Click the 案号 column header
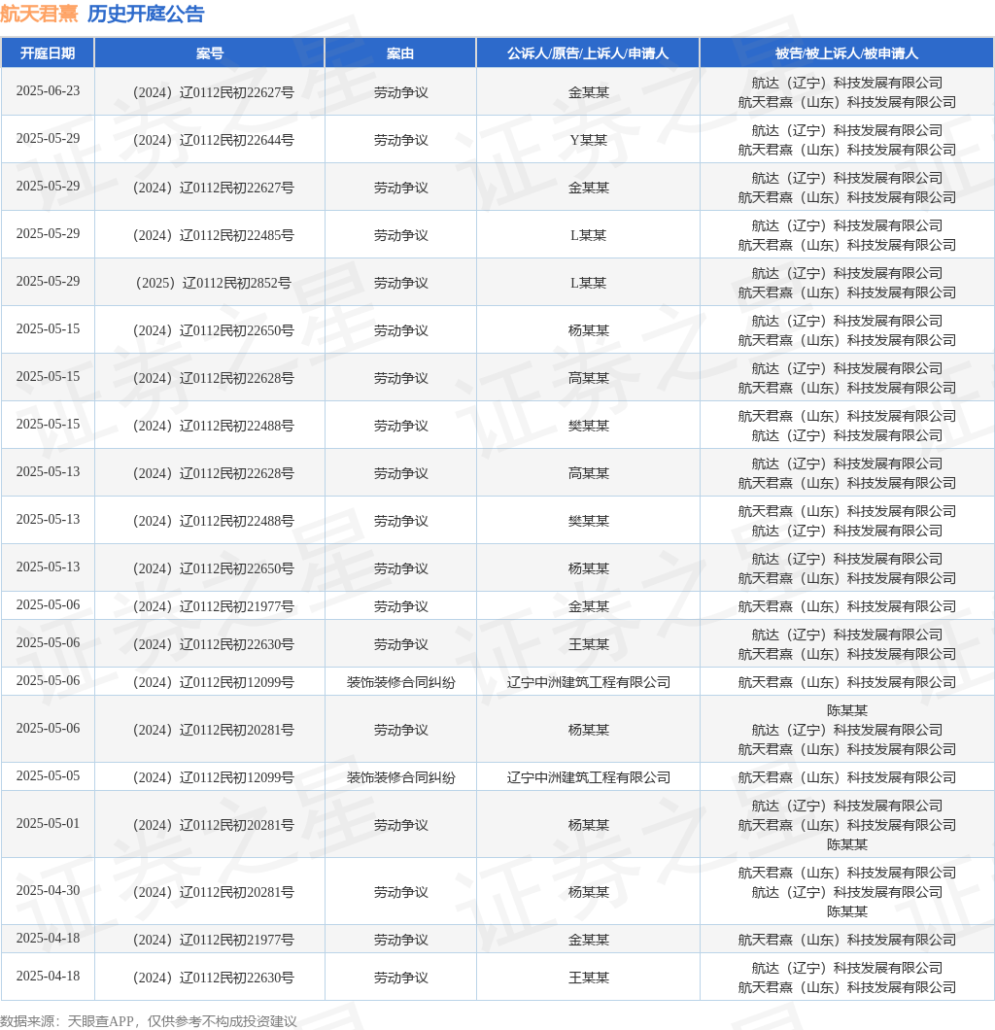This screenshot has height=1030, width=995. (210, 53)
